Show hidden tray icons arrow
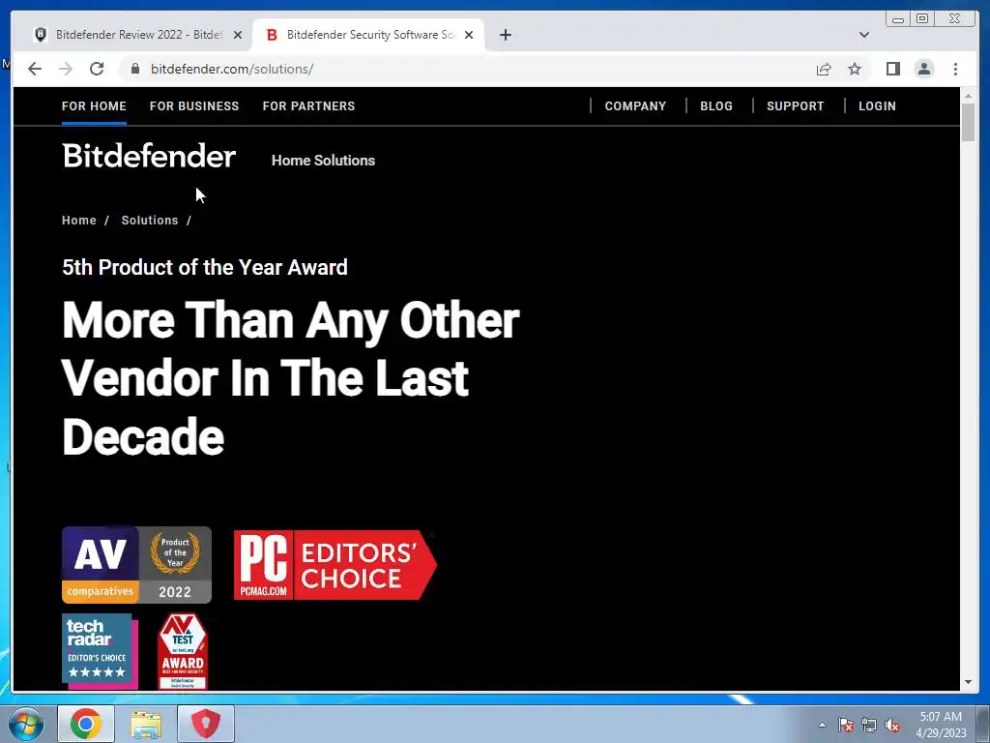The width and height of the screenshot is (990, 743). pos(822,725)
